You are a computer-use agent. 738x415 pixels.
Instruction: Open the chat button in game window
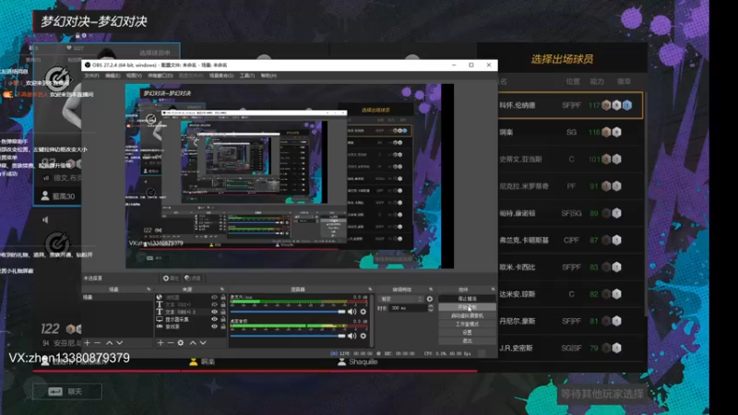pyautogui.click(x=67, y=391)
